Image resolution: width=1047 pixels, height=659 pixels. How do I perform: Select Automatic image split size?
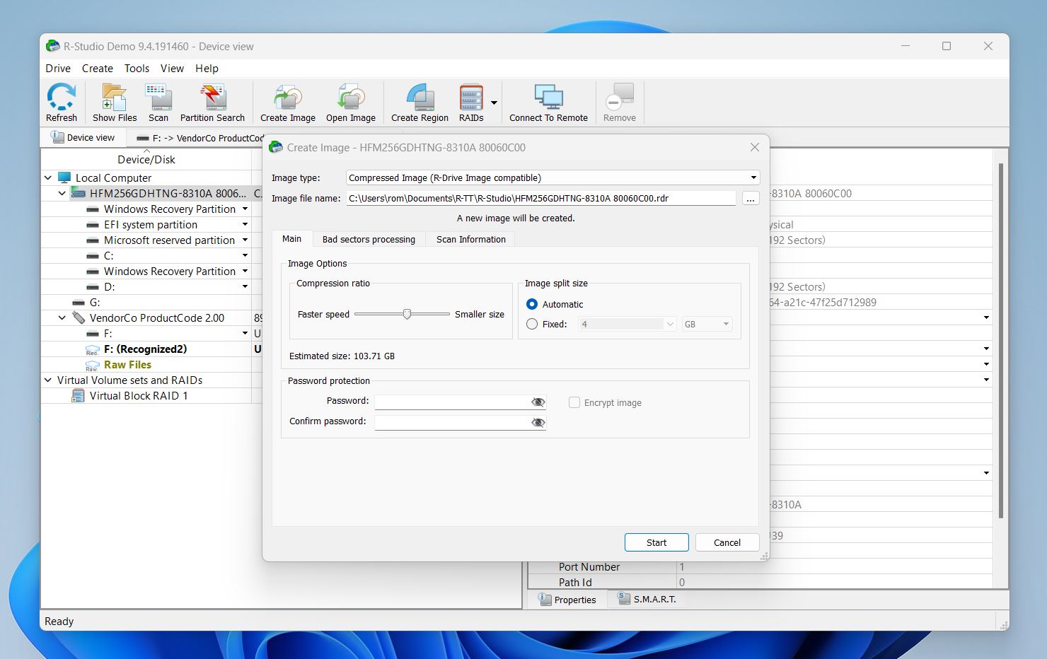pyautogui.click(x=531, y=304)
